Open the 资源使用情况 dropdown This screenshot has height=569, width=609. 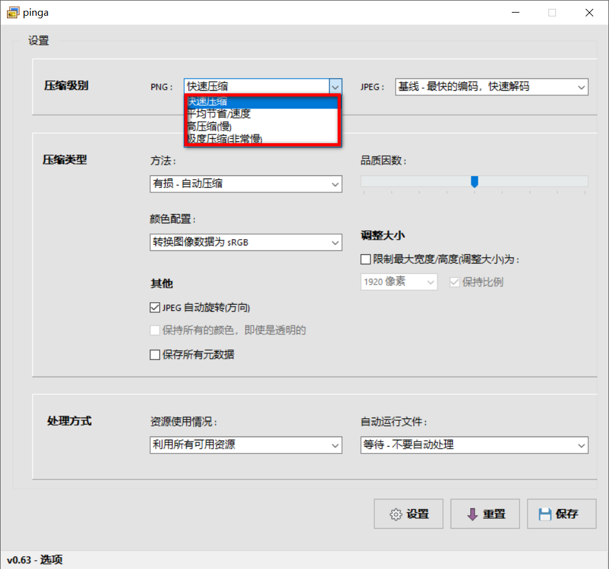pyautogui.click(x=335, y=445)
